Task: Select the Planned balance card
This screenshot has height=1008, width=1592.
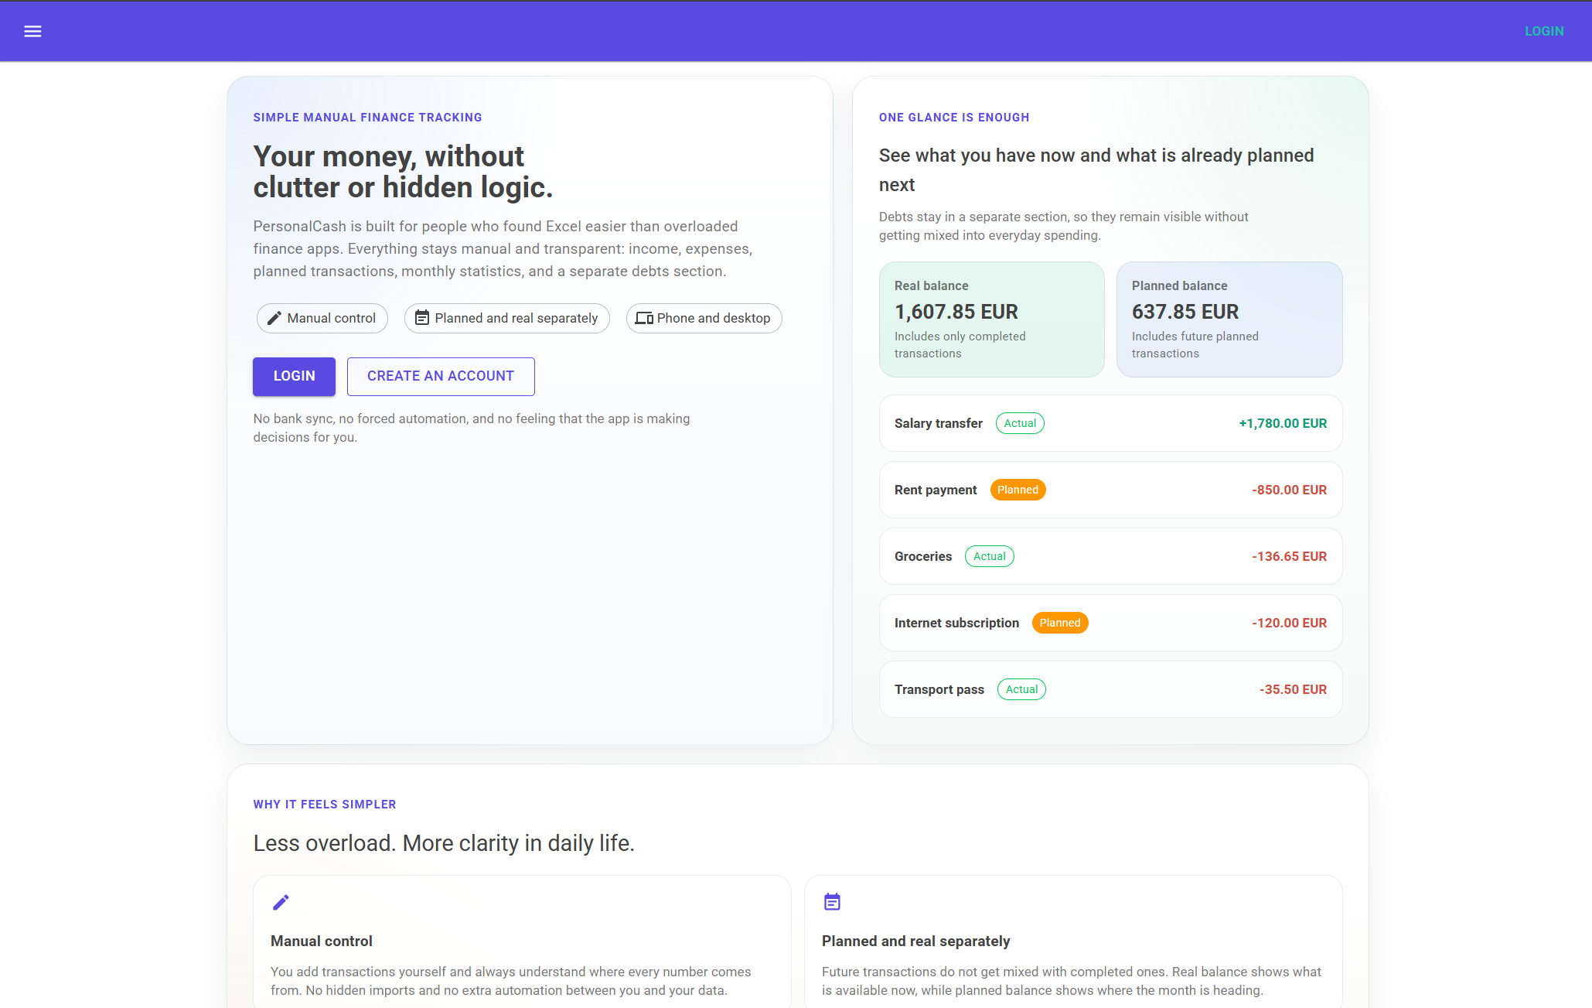Action: 1229,319
